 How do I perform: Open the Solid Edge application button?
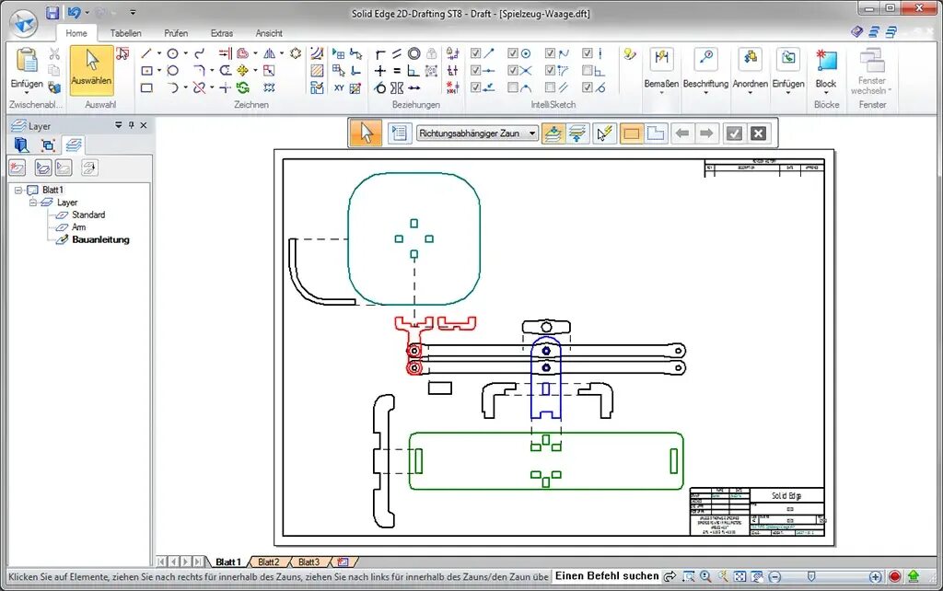click(24, 23)
